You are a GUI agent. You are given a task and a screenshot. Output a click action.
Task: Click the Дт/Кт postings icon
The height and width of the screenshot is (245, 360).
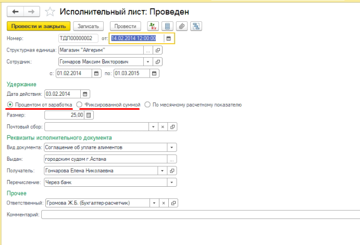pos(154,25)
